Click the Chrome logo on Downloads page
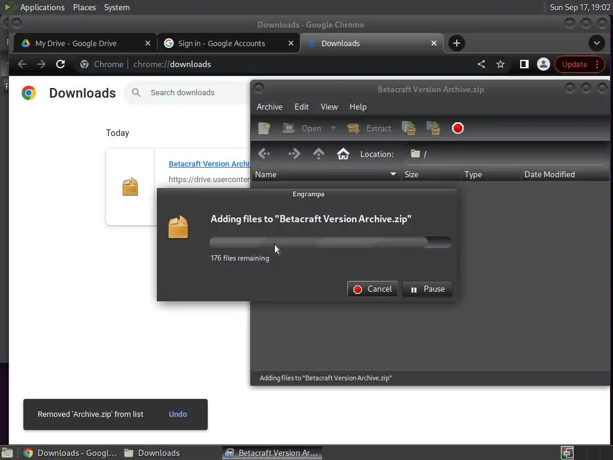The height and width of the screenshot is (460, 613). coord(29,93)
